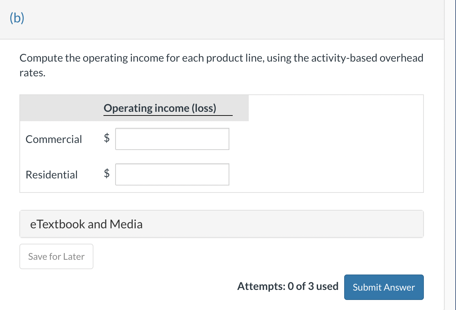
Task: Click the Save for Later button
Action: coord(56,256)
